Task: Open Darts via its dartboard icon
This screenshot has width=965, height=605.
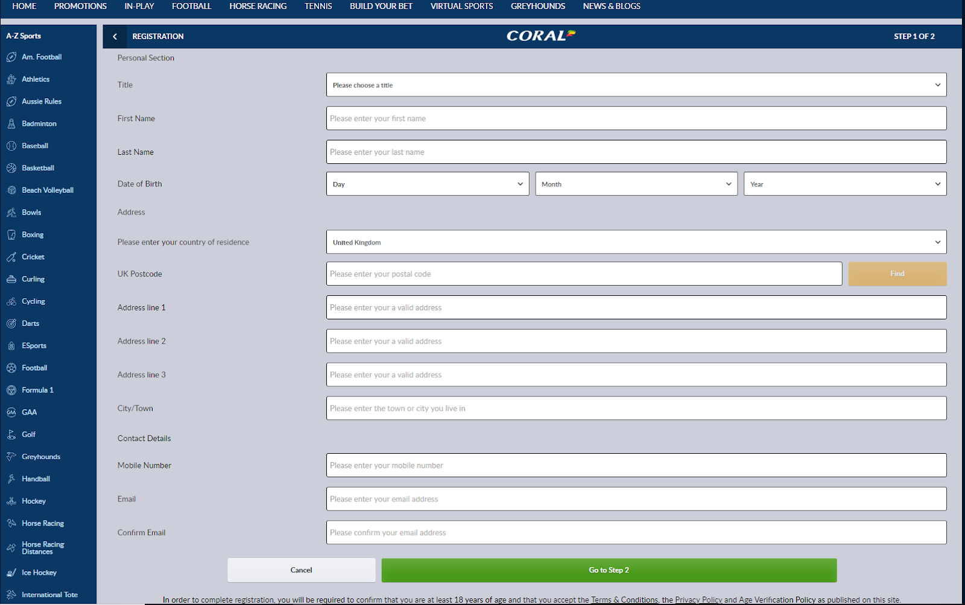Action: click(x=11, y=324)
